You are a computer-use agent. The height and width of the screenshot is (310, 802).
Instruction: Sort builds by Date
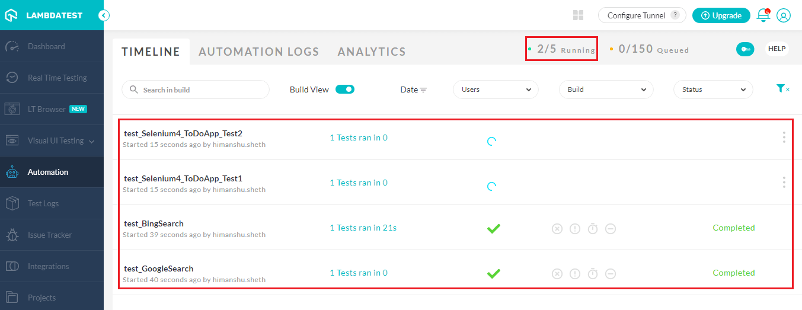[x=413, y=90]
